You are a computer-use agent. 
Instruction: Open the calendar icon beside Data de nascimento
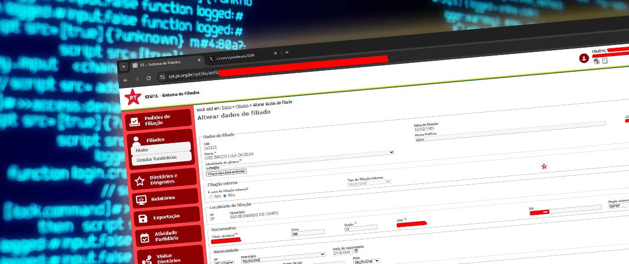(356, 251)
